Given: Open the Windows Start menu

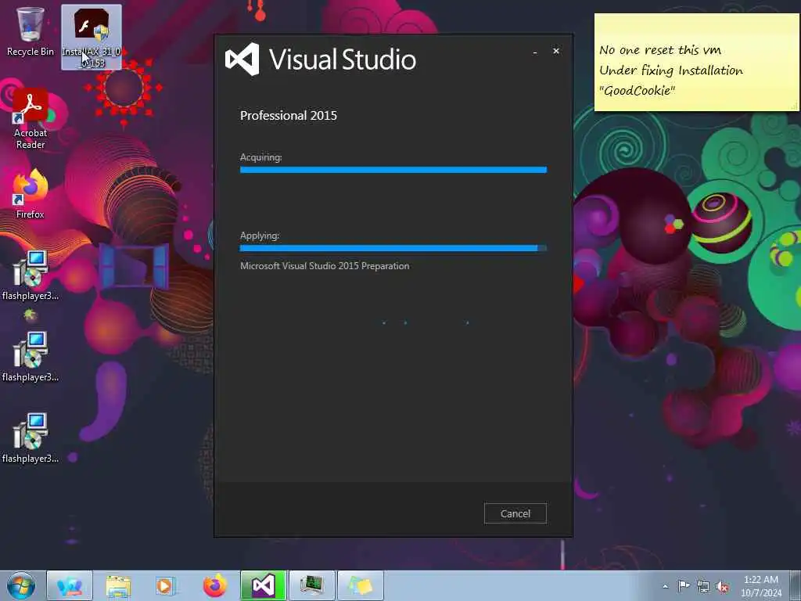Looking at the screenshot, I should click(21, 585).
